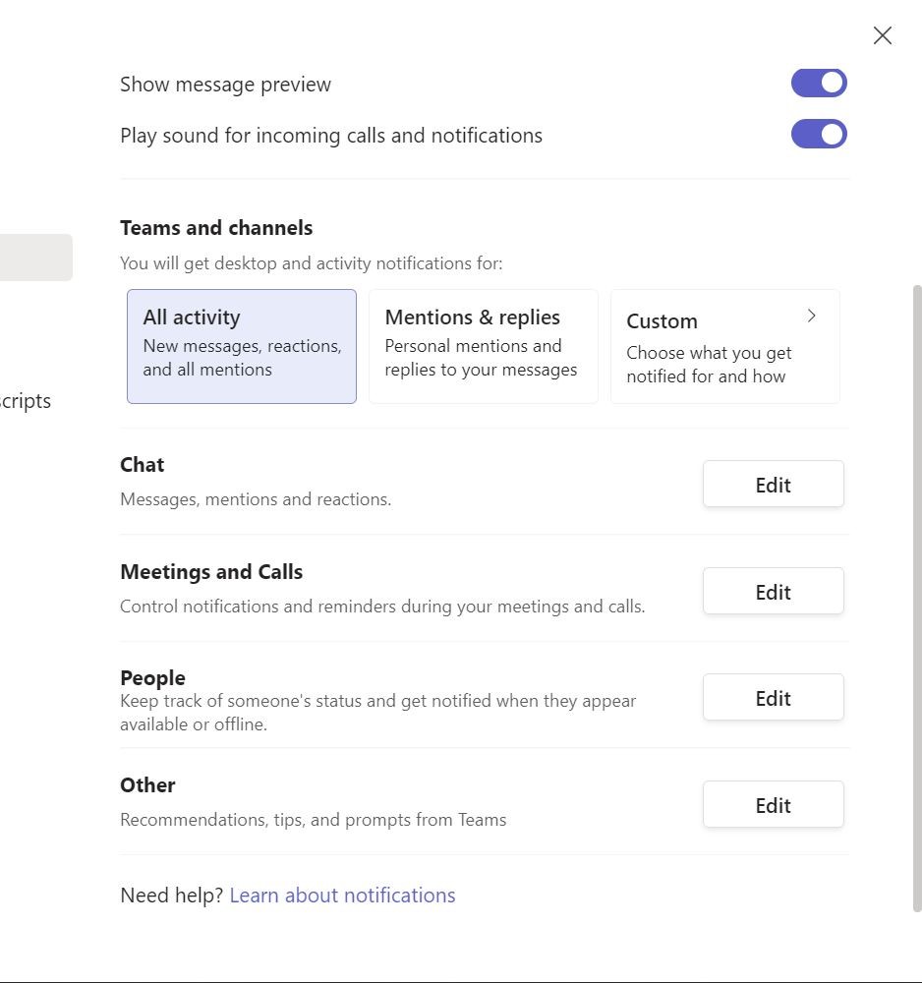
Task: Select the All activity notification option
Action: pos(241,345)
